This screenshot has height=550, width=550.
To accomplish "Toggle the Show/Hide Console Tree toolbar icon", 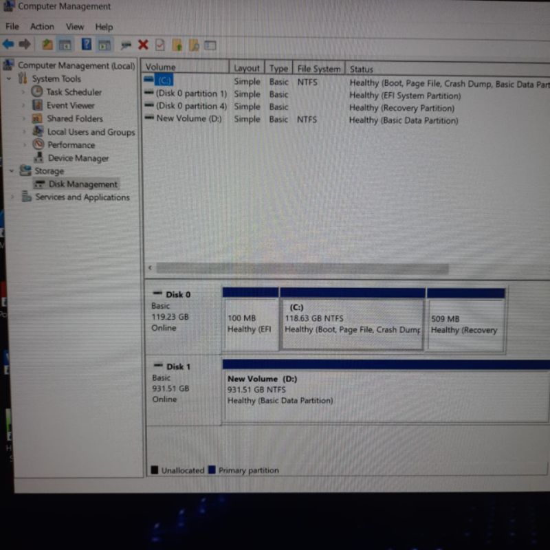I will (65, 45).
